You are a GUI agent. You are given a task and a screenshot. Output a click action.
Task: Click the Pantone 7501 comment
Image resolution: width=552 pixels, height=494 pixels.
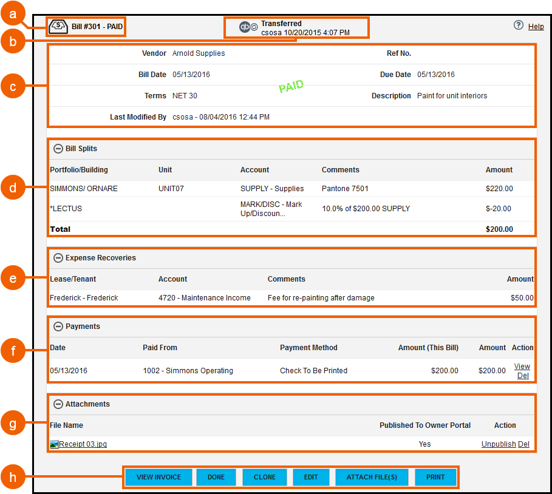tap(345, 189)
